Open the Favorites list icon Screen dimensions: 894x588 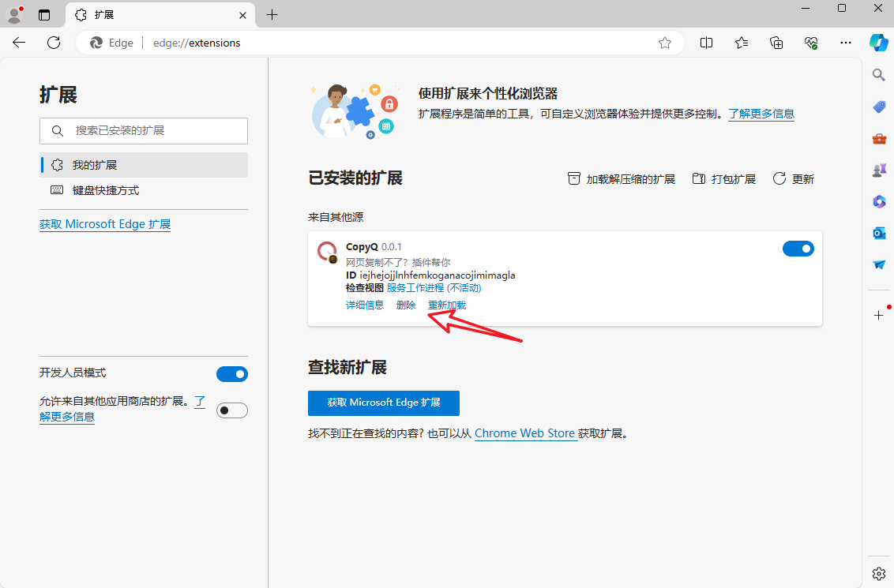[742, 43]
